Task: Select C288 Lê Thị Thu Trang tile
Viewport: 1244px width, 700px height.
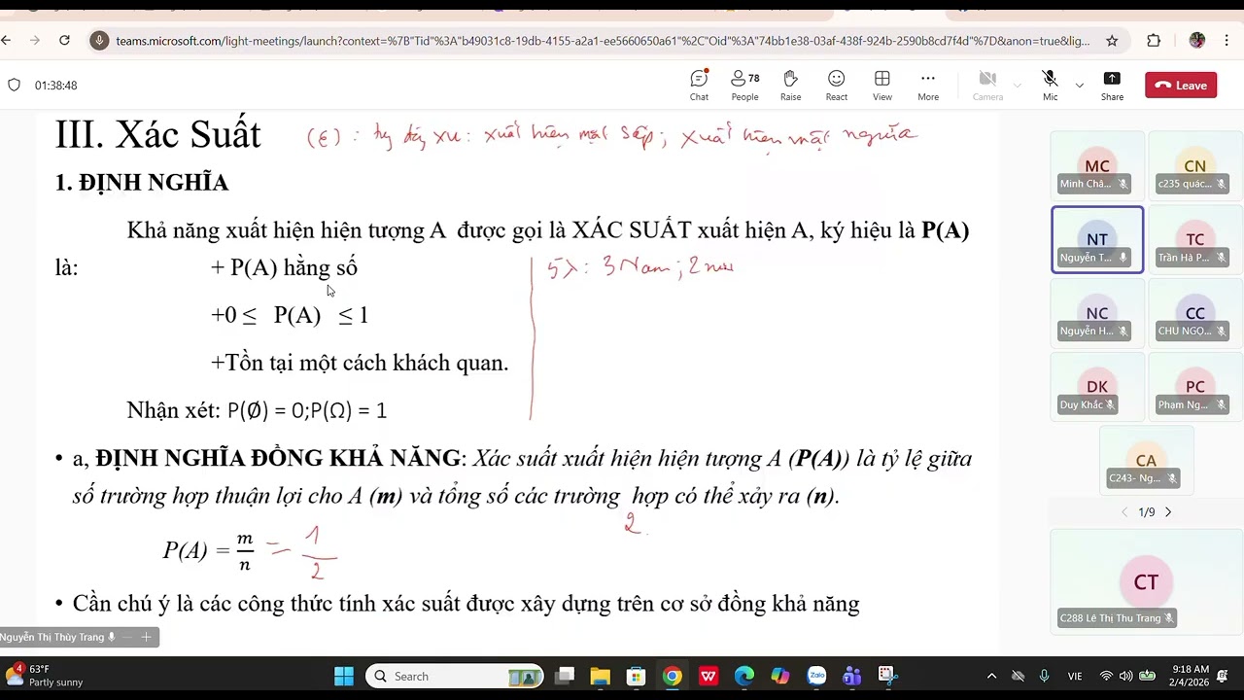Action: point(1146,581)
